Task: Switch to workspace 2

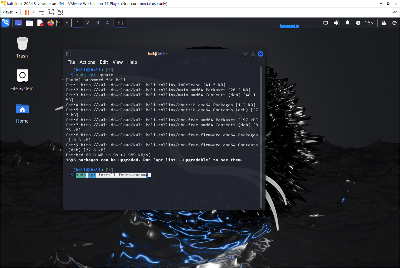Action: [88, 23]
